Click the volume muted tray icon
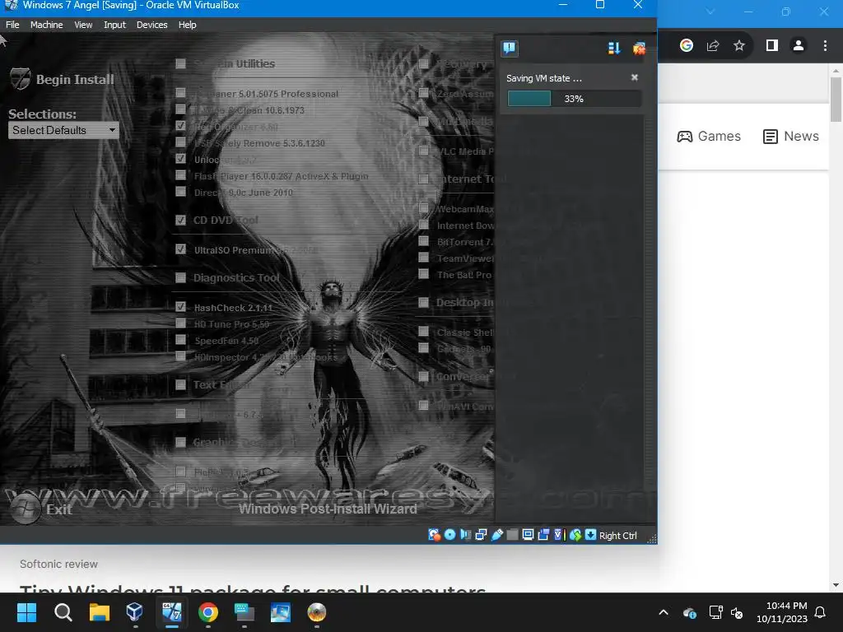Screen dimensions: 843x632 [737, 612]
